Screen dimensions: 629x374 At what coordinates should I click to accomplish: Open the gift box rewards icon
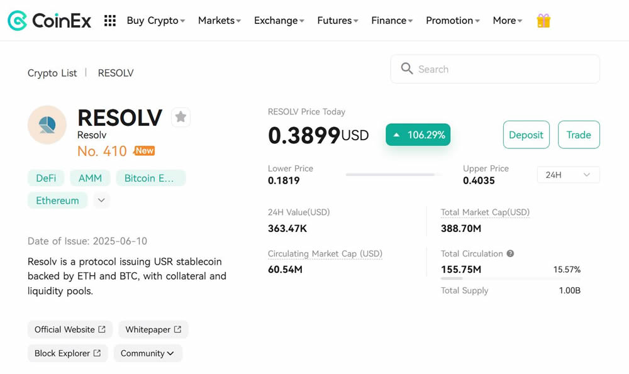point(543,21)
